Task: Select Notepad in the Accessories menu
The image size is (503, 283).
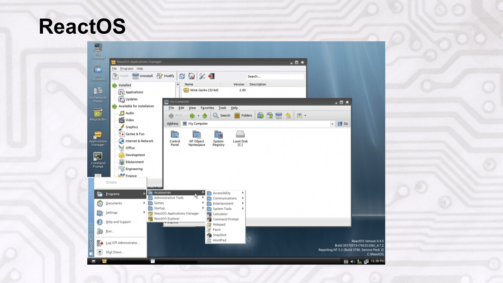Action: (x=219, y=225)
